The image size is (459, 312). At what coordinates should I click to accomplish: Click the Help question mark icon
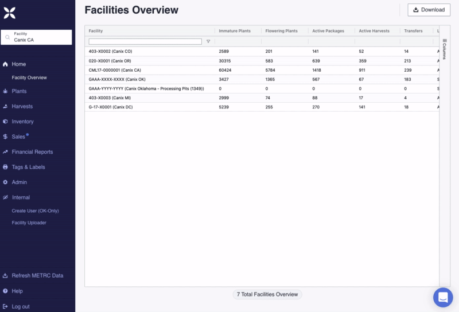(5, 291)
